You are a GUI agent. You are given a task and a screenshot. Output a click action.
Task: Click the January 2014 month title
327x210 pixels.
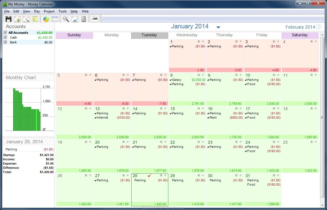coord(190,26)
